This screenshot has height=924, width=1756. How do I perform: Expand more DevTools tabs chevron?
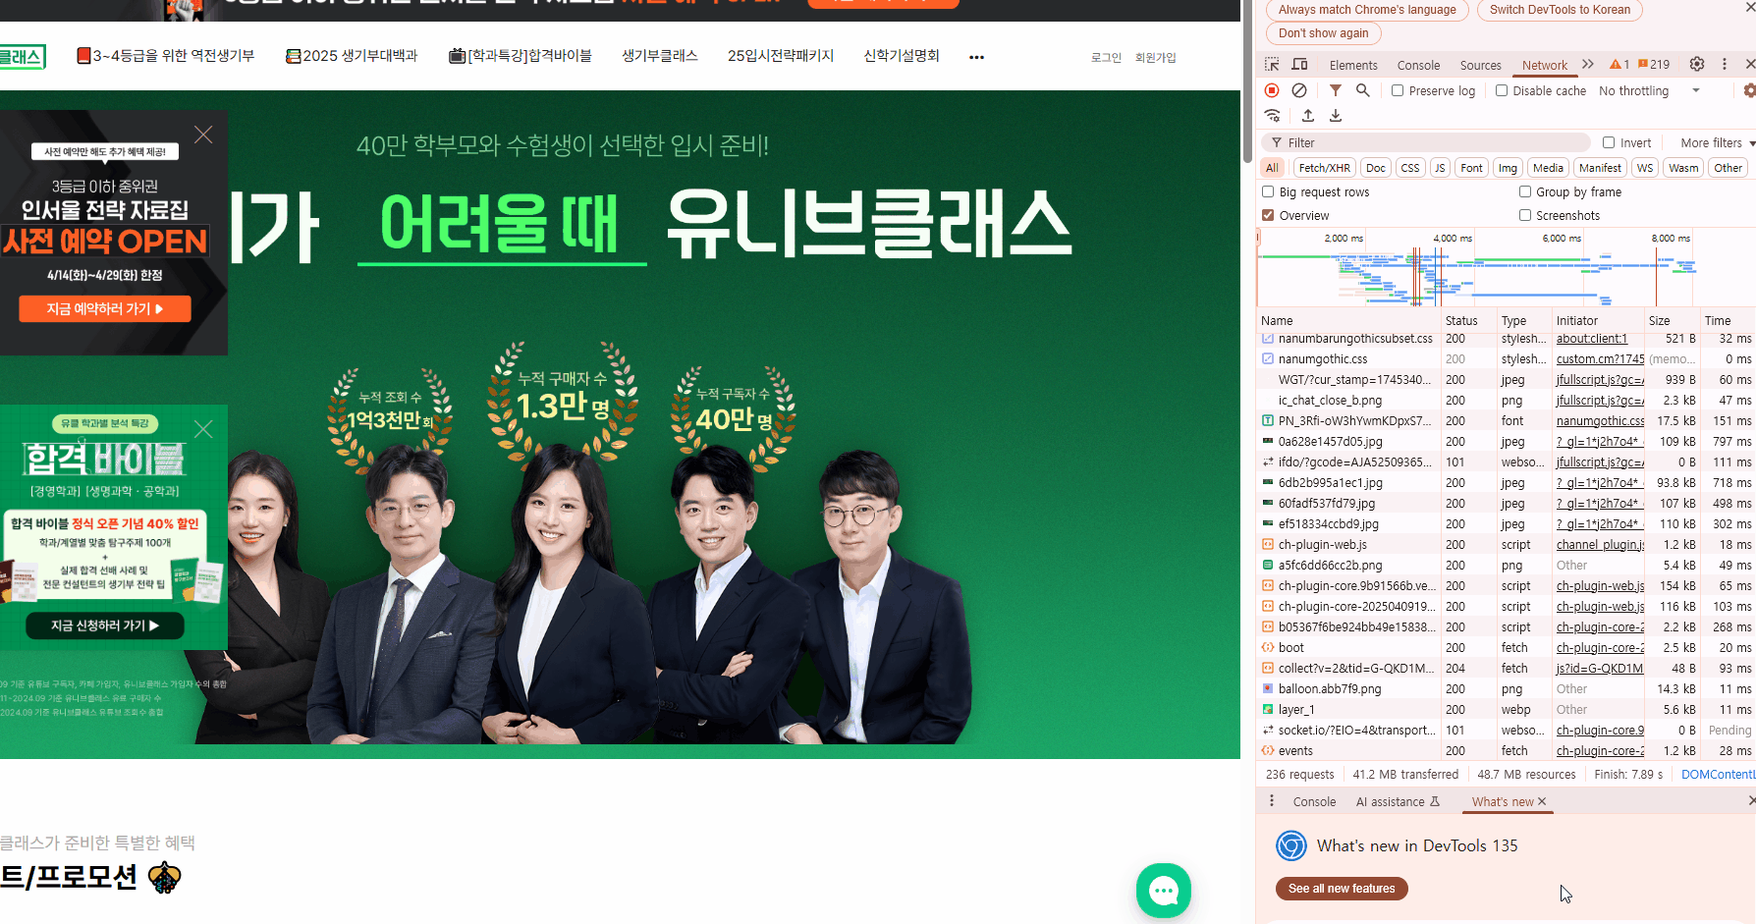[x=1588, y=64]
